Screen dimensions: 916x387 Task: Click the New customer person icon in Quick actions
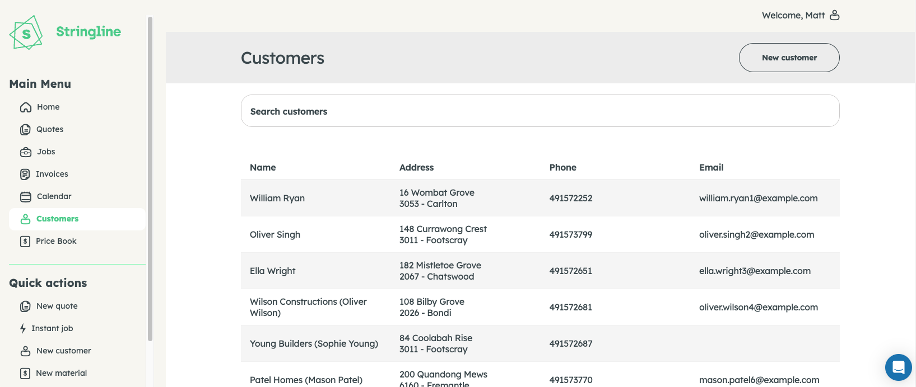(x=25, y=351)
